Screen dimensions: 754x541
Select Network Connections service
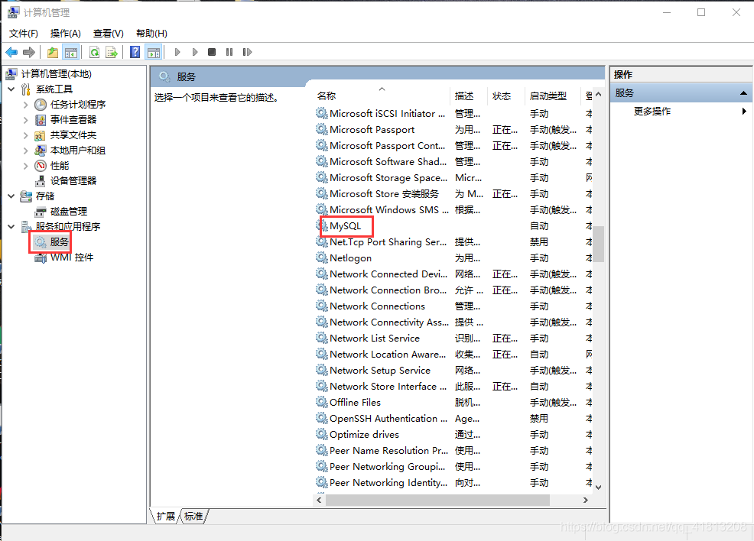[x=453, y=306]
